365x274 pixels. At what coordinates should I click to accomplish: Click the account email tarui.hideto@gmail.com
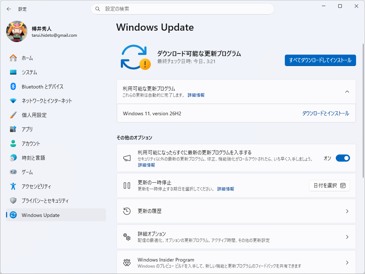pos(54,35)
